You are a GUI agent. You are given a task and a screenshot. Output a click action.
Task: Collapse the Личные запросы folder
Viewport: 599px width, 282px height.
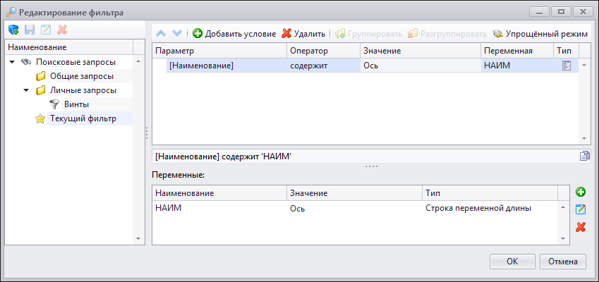[26, 90]
